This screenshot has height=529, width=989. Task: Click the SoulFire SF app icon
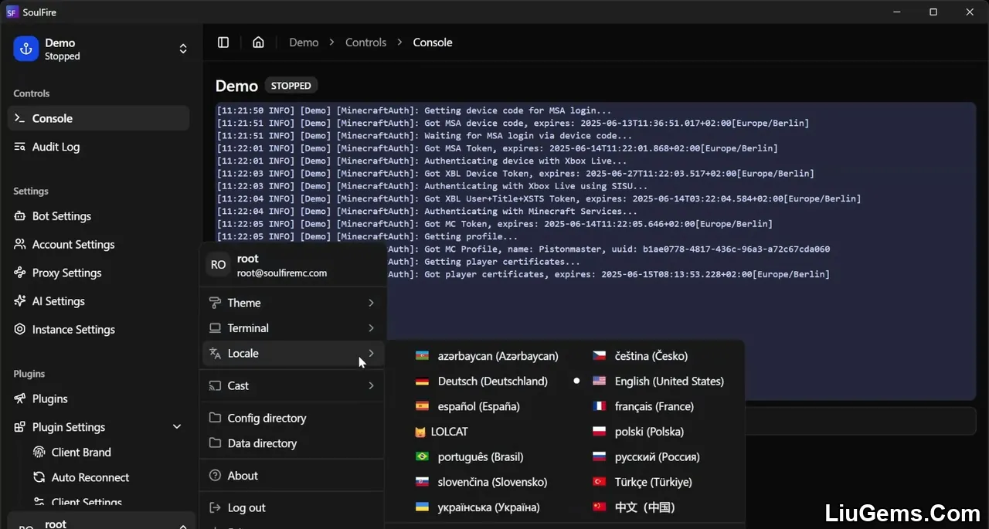click(x=12, y=12)
